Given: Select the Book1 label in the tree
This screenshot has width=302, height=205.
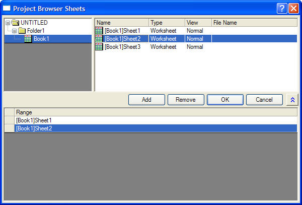Looking at the screenshot, I should (42, 39).
